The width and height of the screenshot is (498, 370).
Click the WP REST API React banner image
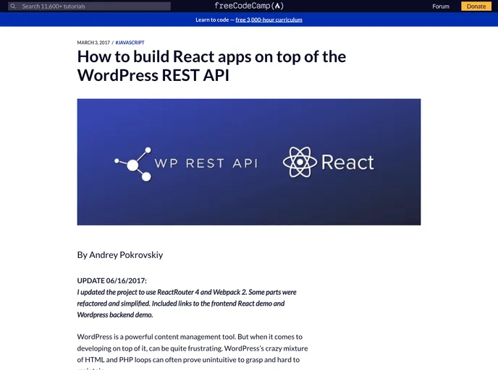click(x=249, y=162)
